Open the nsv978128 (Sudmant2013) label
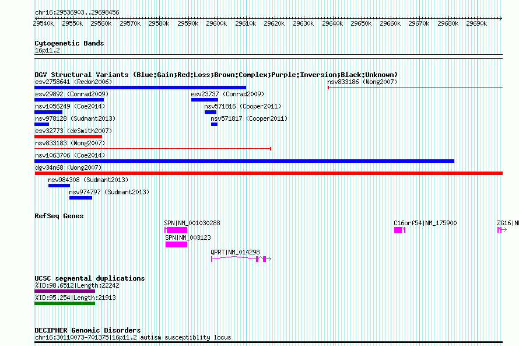The height and width of the screenshot is (346, 519). click(x=75, y=118)
